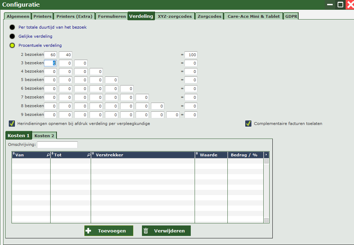Go to the GDPR tab

click(x=291, y=16)
